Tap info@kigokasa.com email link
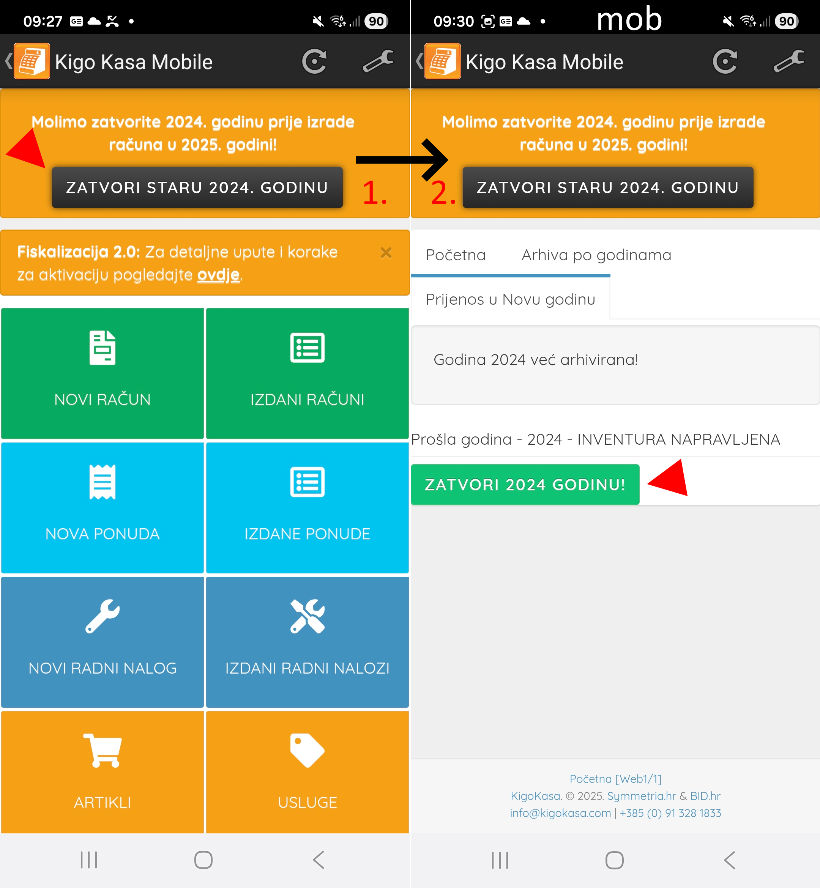This screenshot has width=820, height=888. [560, 813]
